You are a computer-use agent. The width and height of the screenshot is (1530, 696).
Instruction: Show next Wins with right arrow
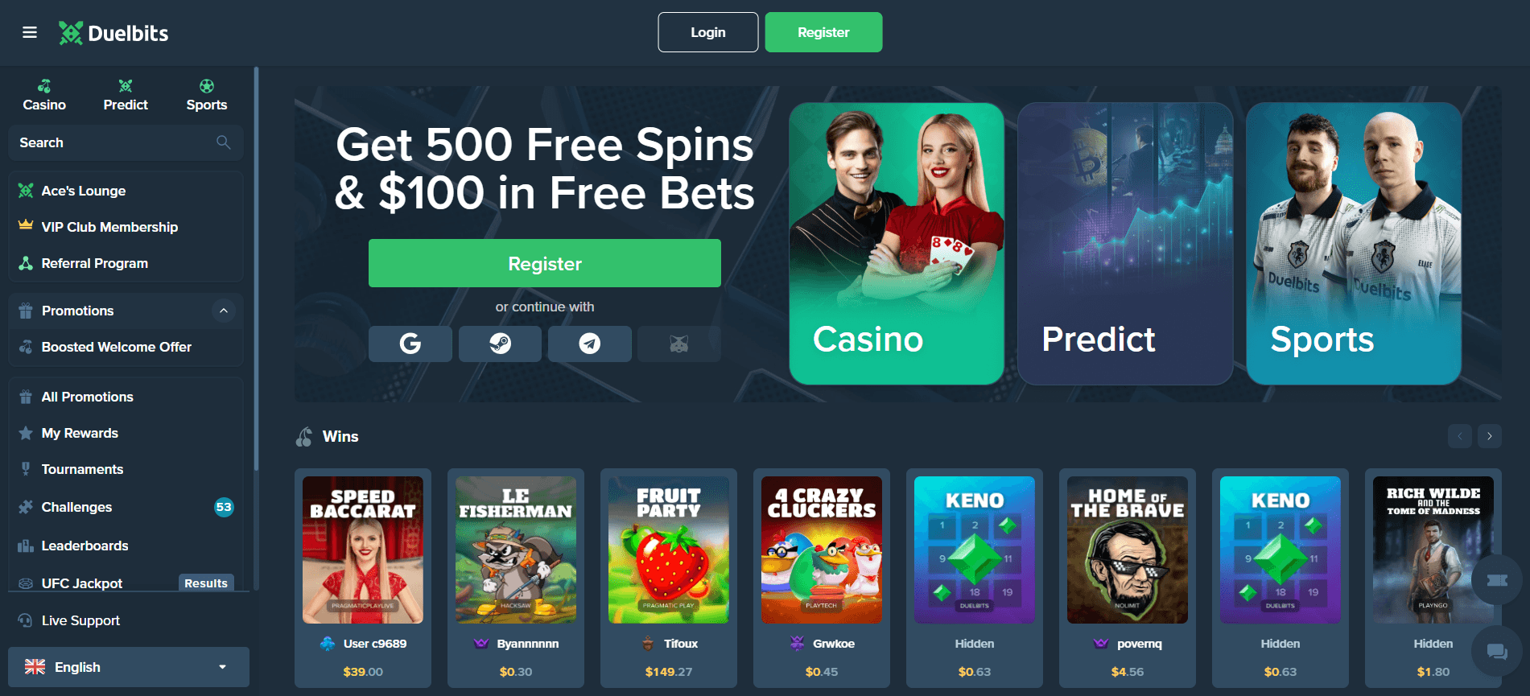click(x=1490, y=436)
